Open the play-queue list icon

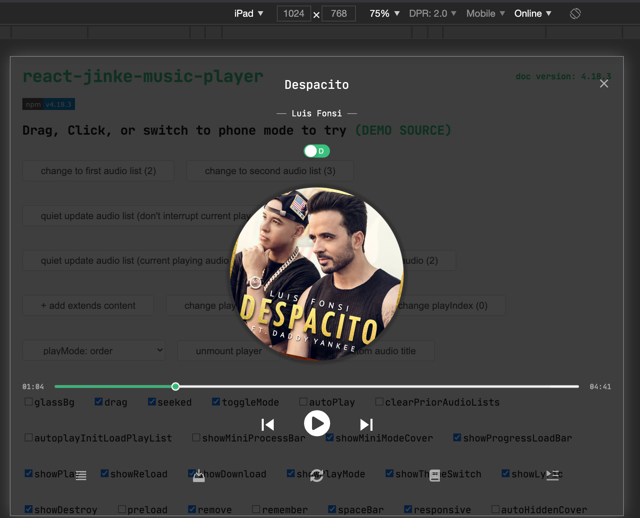click(553, 475)
